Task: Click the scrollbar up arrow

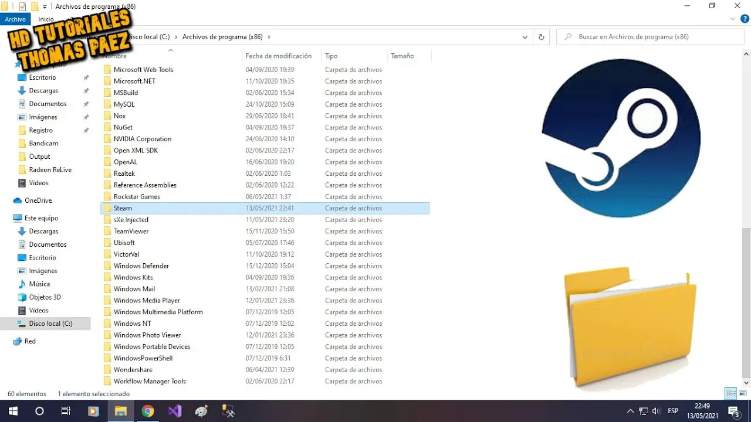Action: 746,55
